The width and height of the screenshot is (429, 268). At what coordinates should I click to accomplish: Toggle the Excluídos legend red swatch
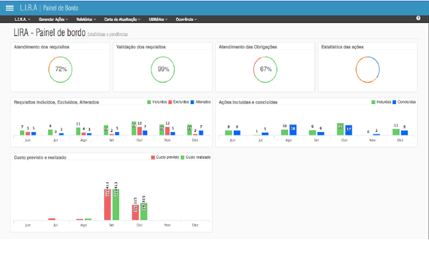pyautogui.click(x=170, y=102)
